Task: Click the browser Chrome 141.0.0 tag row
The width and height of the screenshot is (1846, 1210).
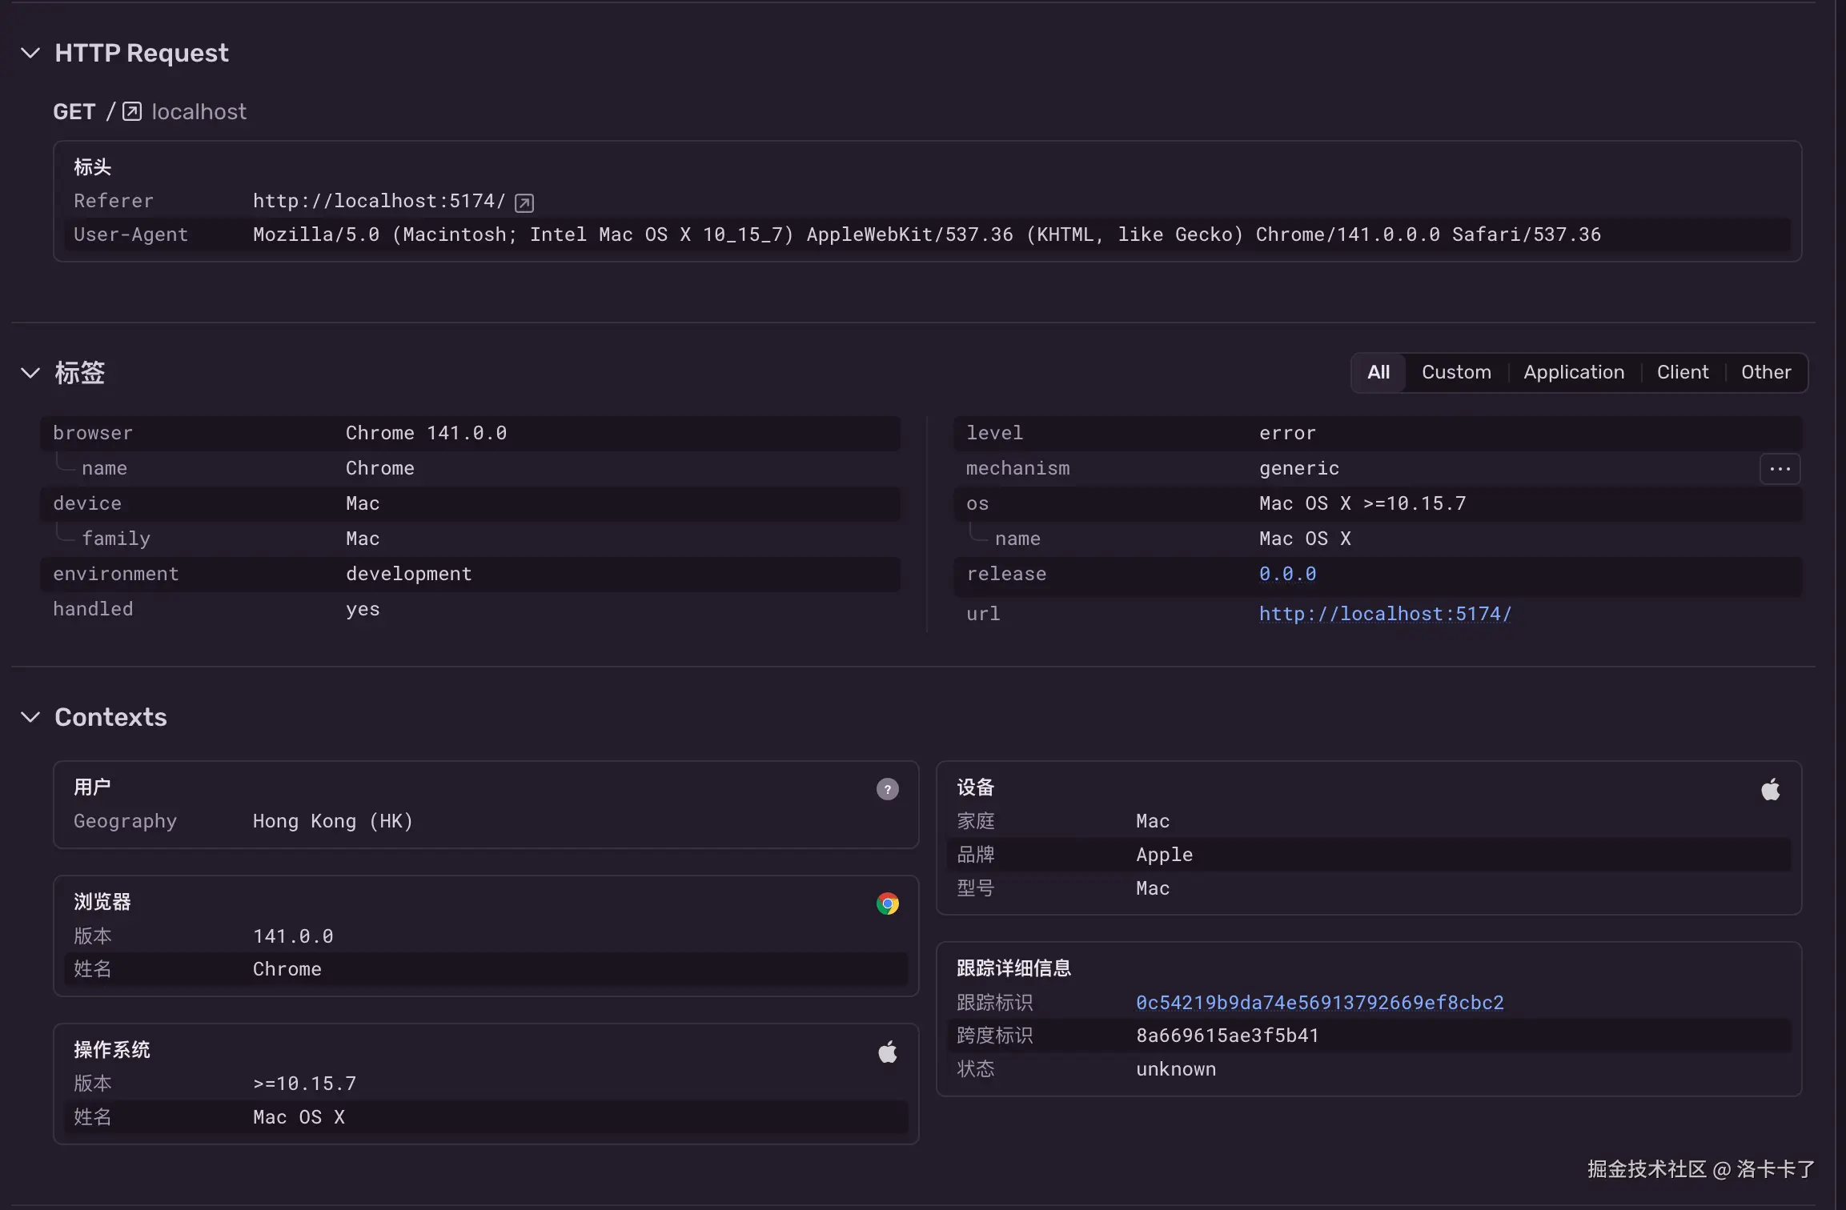Action: point(425,433)
